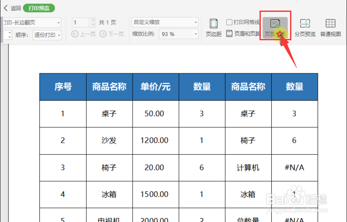Click the cell showing 50.00
Viewport: 347px width, 222px height.
155,114
